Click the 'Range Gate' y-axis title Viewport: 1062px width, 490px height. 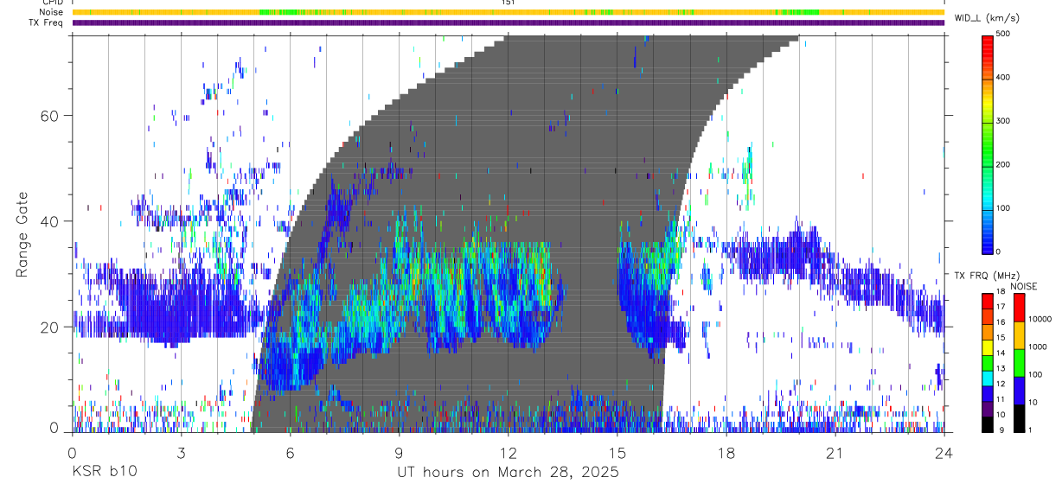(x=23, y=234)
